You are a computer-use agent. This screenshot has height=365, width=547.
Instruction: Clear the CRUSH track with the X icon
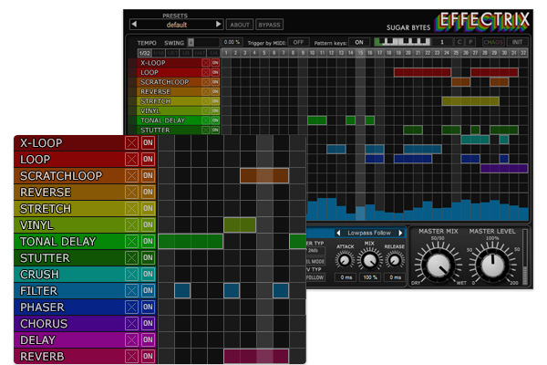pos(131,274)
